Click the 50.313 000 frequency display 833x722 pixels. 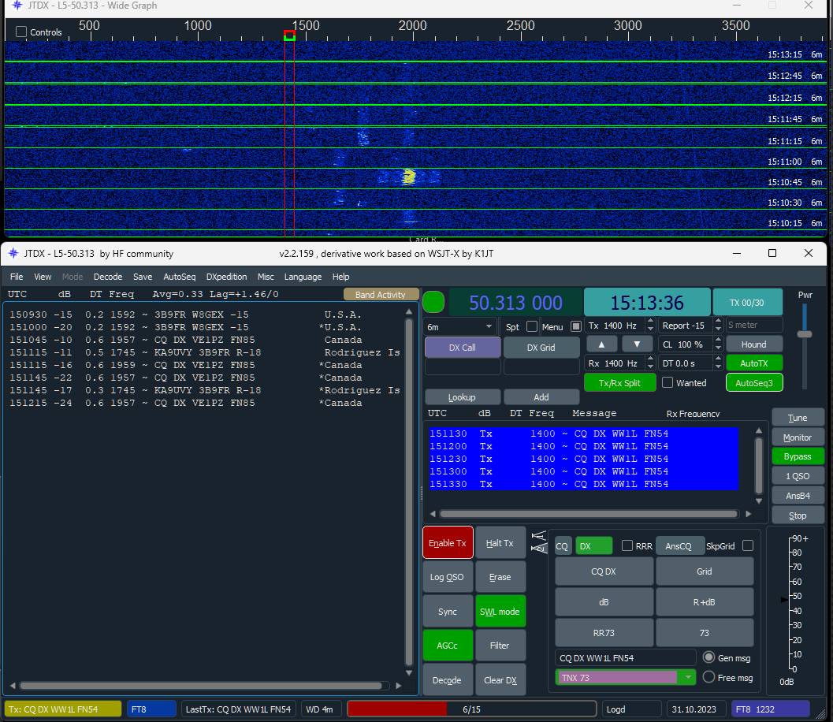(x=515, y=303)
